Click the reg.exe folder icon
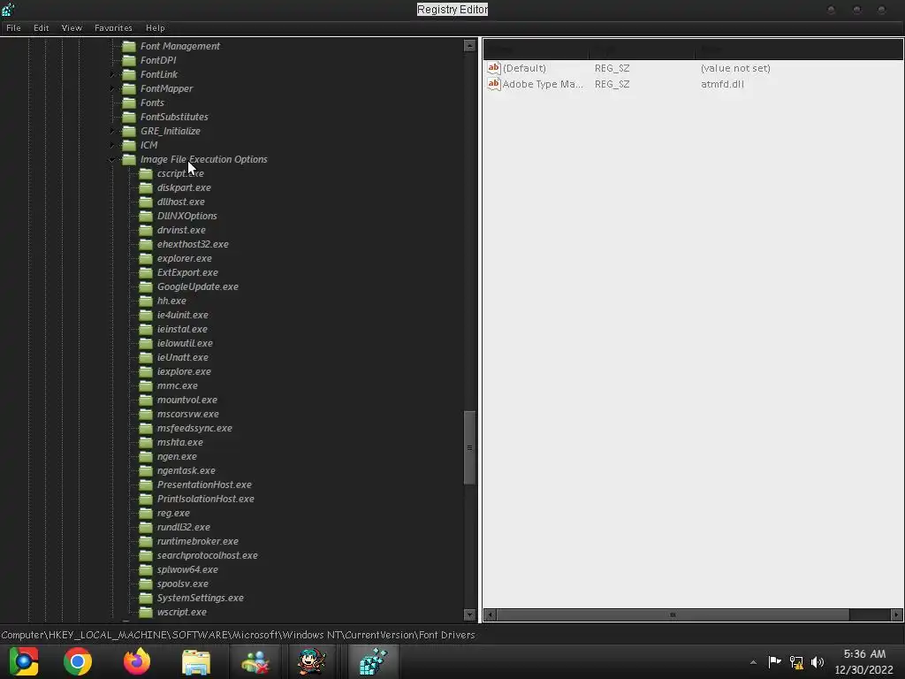 [x=146, y=513]
